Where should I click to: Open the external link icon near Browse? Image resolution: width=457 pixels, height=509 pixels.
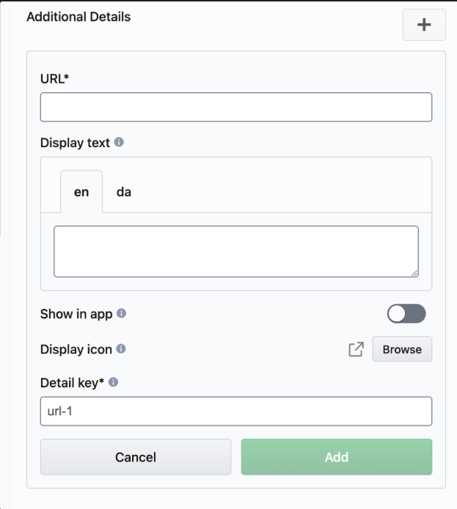click(x=356, y=349)
